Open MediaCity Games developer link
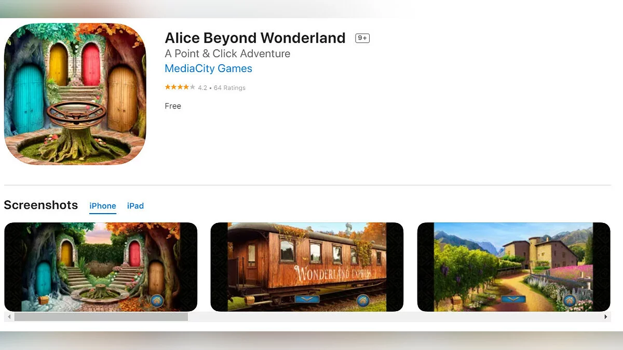Screen dimensions: 623x350 [x=208, y=68]
